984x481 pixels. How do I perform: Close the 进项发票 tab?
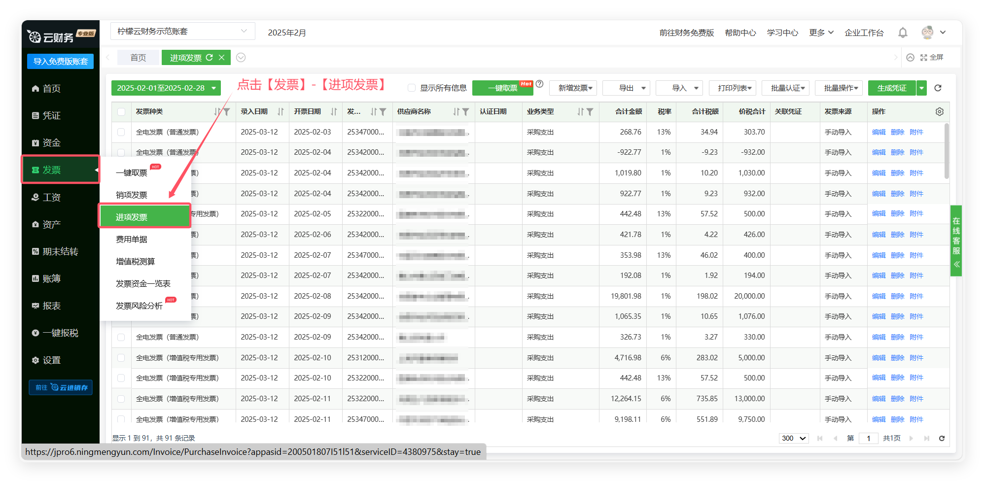pyautogui.click(x=222, y=58)
